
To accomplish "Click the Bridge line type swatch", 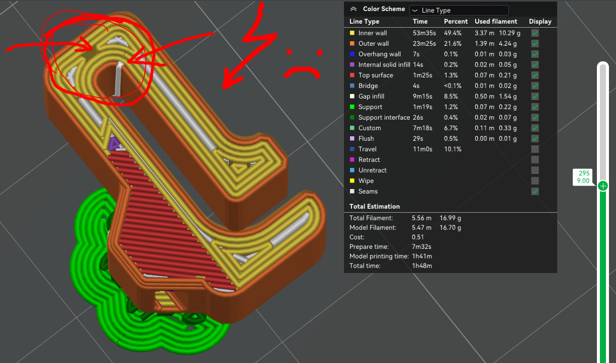I will pos(353,86).
